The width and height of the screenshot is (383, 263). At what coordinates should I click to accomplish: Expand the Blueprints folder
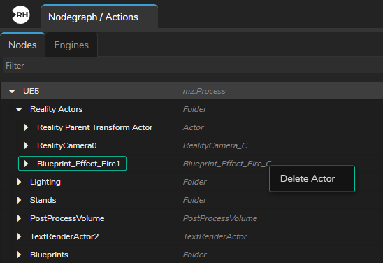tap(19, 255)
